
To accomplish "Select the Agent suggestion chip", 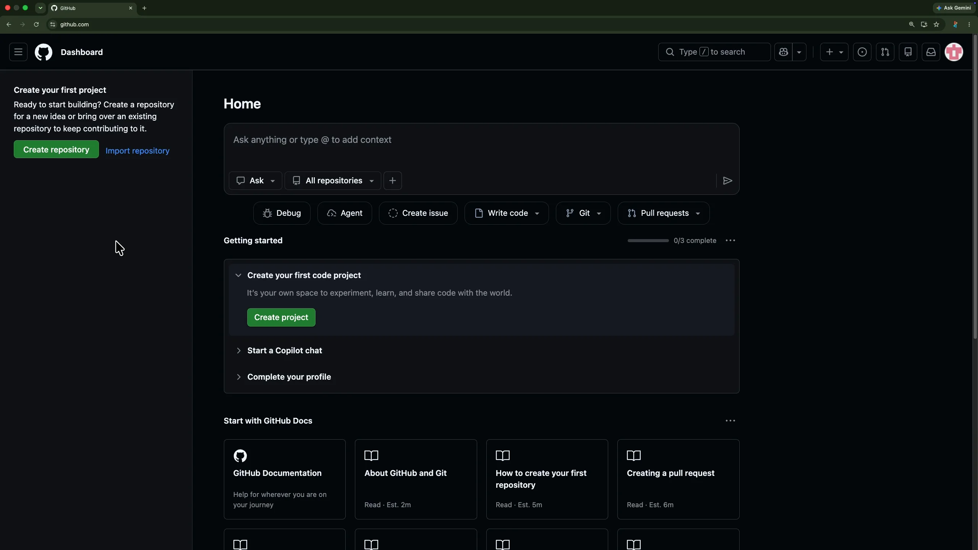I will coord(345,213).
